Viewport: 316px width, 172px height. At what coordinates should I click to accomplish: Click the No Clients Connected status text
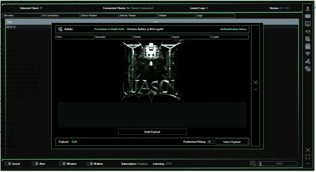pyautogui.click(x=140, y=8)
